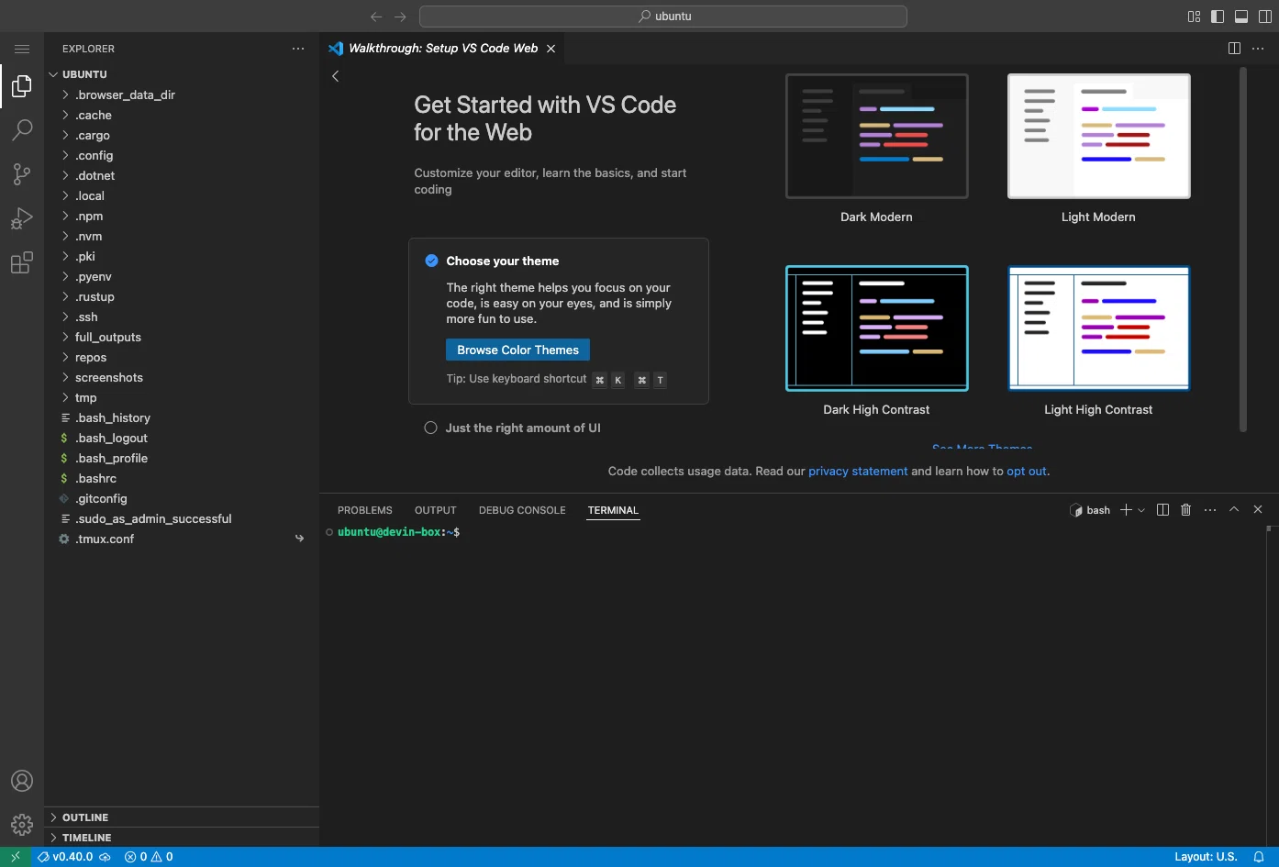
Task: Click the v0.40.0 version status item
Action: pyautogui.click(x=73, y=857)
